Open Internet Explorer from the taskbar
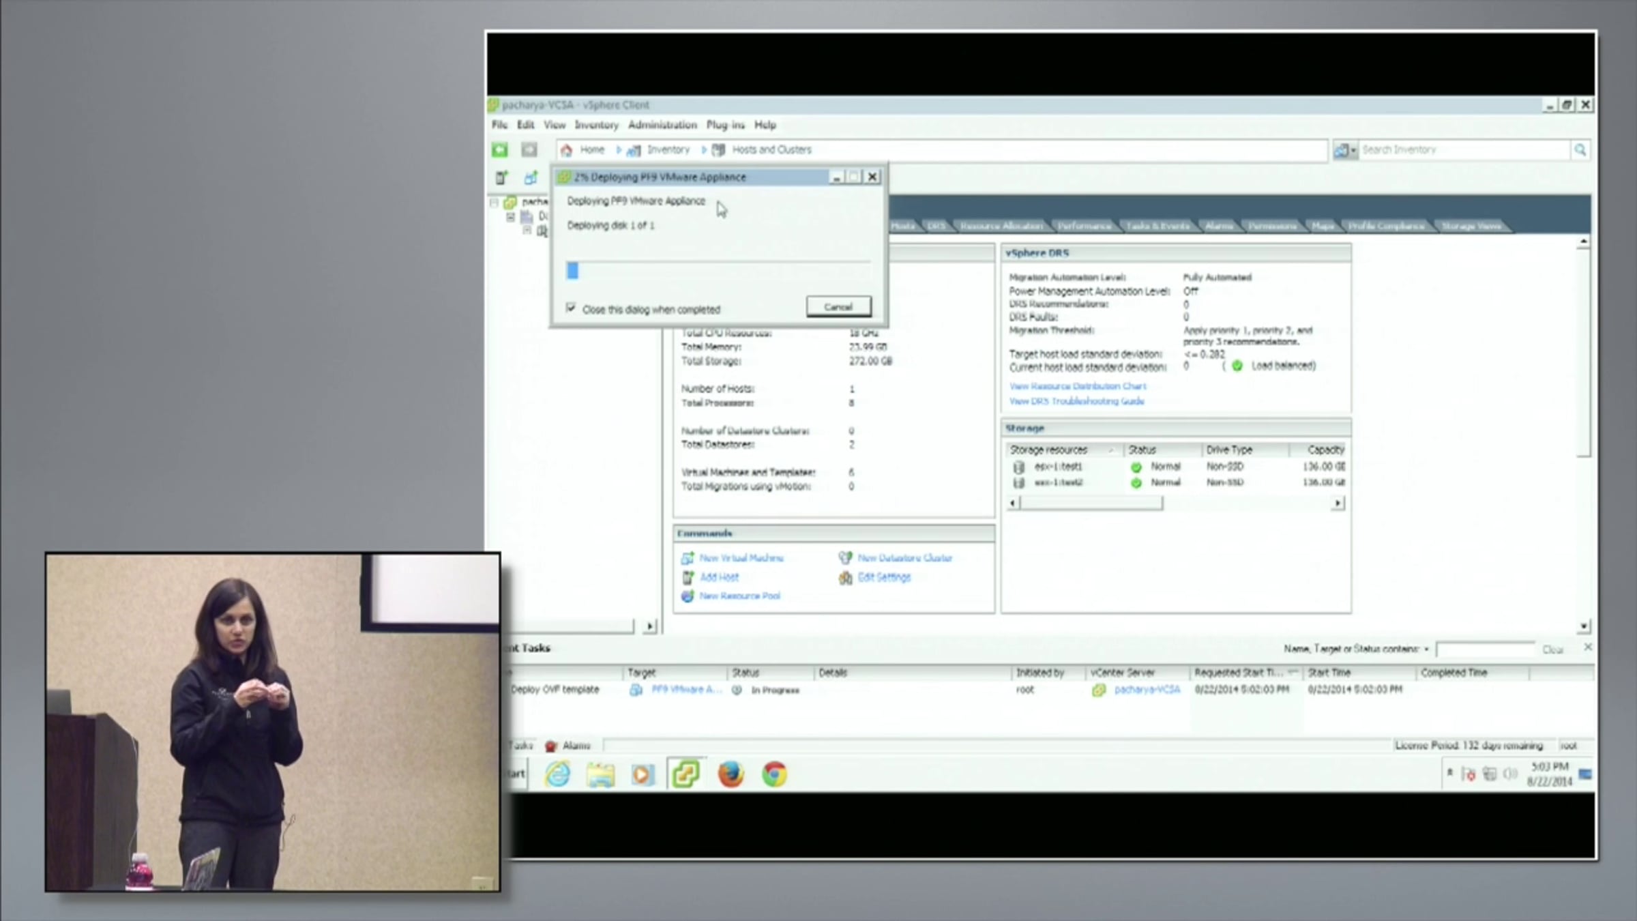Viewport: 1637px width, 921px height. [558, 774]
